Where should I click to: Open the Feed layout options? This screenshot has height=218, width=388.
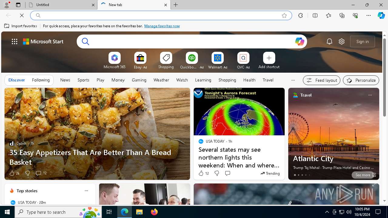pyautogui.click(x=322, y=80)
